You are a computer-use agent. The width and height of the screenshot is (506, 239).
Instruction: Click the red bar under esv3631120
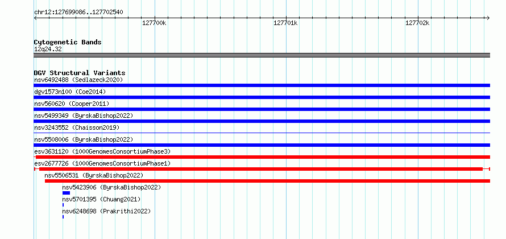pyautogui.click(x=262, y=157)
